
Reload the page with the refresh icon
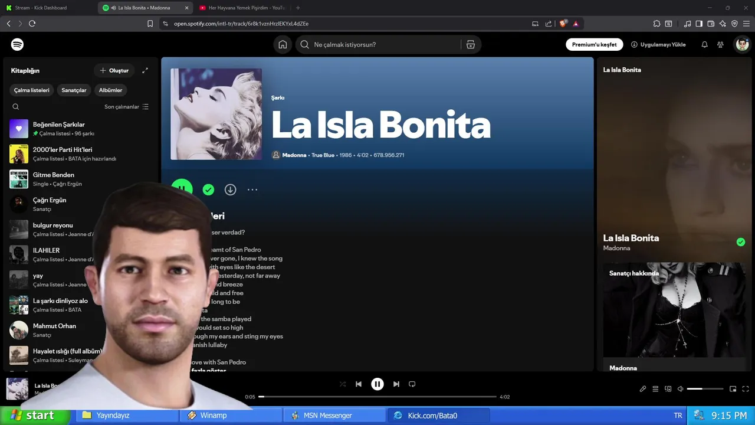click(32, 24)
